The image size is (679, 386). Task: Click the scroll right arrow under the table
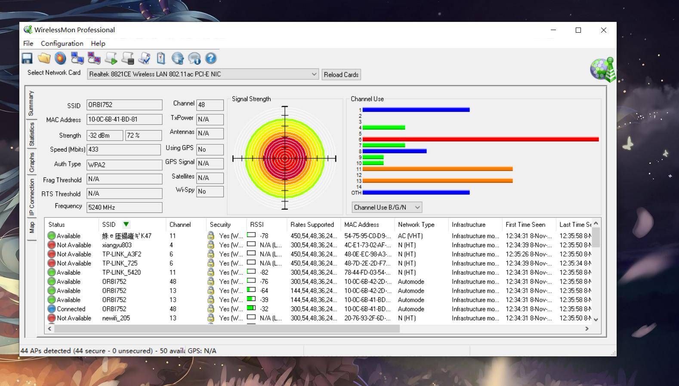[586, 328]
